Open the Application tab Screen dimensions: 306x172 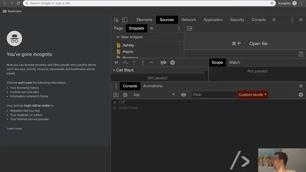[x=213, y=20]
